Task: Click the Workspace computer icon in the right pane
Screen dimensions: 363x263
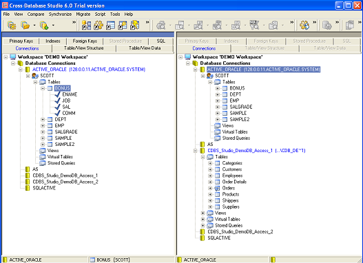Action: click(x=188, y=57)
